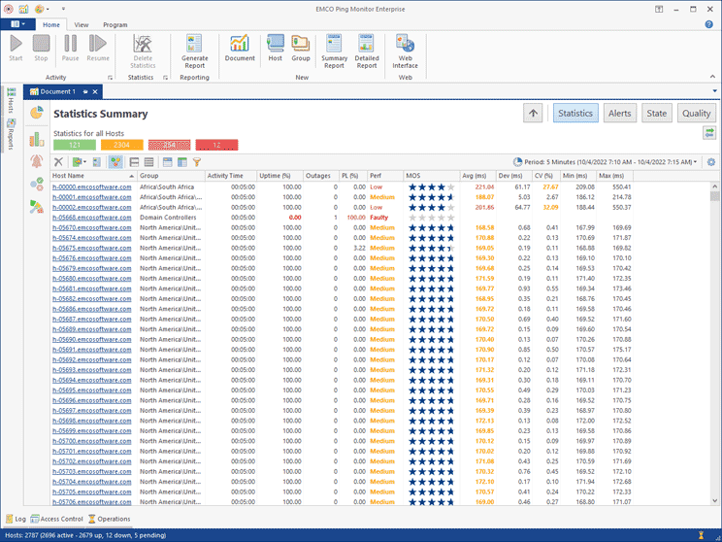Image resolution: width=722 pixels, height=542 pixels.
Task: Launch the Web Interface
Action: click(405, 49)
